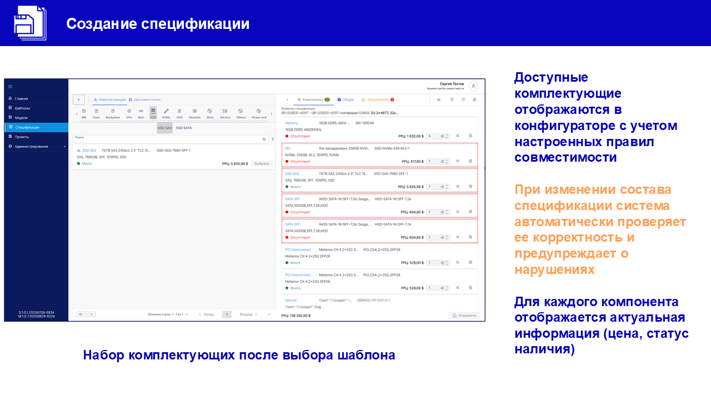Click the quantity field of Memory row

pos(438,136)
